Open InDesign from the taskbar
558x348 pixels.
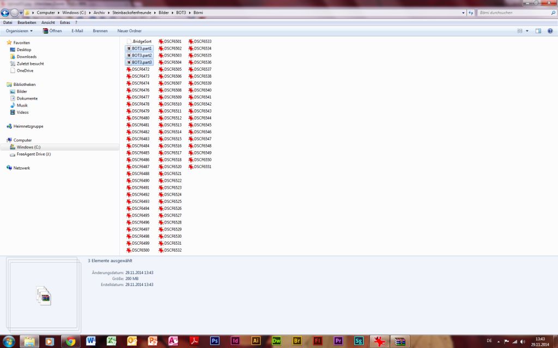coord(235,341)
